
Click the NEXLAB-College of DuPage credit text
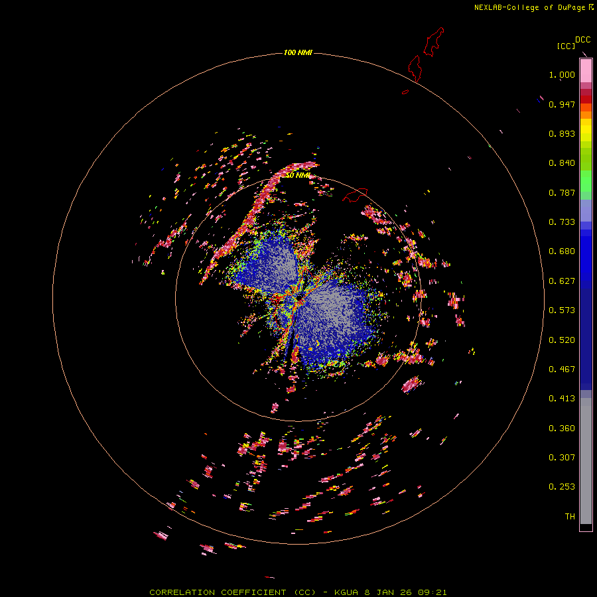(534, 7)
